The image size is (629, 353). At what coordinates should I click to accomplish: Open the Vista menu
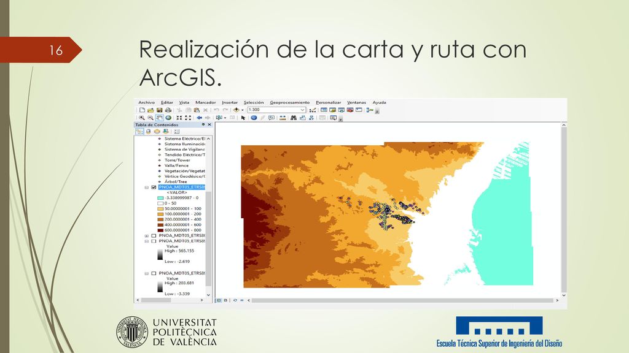click(x=184, y=102)
